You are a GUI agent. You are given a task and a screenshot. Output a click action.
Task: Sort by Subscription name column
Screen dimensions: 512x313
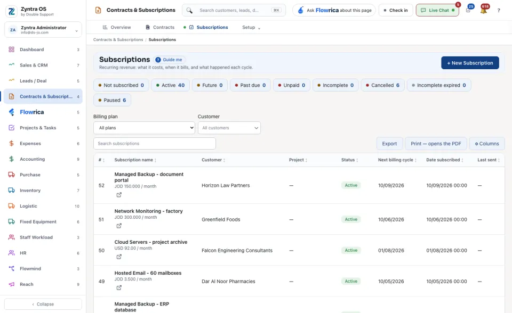pos(135,160)
